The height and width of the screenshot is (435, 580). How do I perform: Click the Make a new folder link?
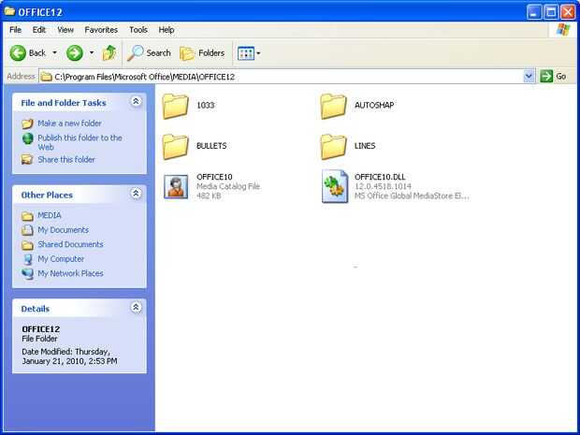69,123
